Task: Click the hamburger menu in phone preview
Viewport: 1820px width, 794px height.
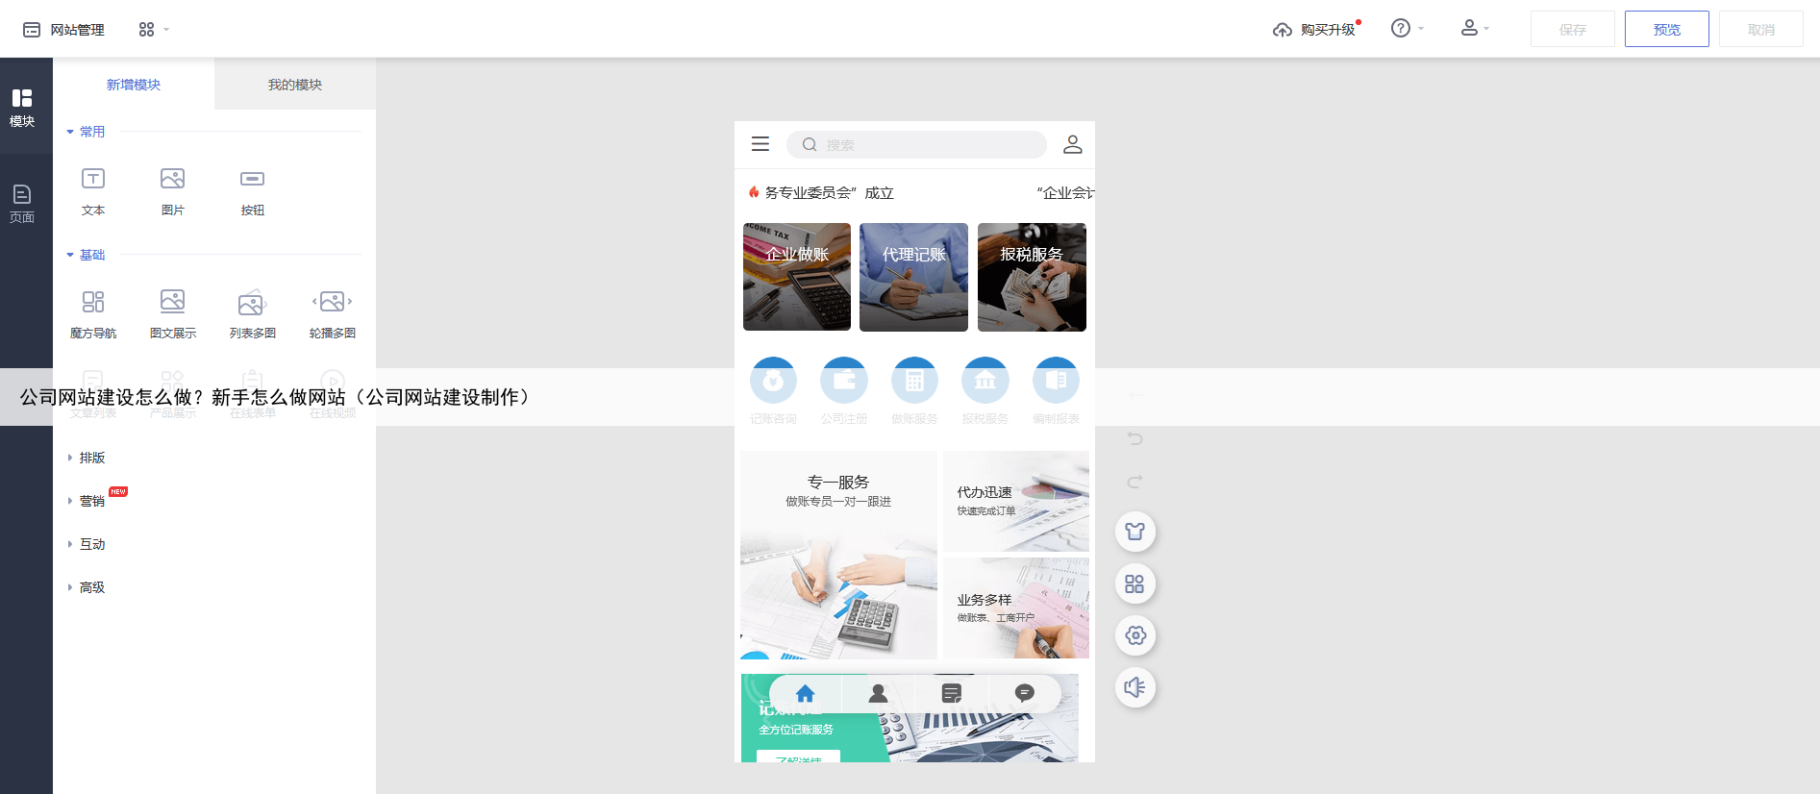Action: click(760, 144)
